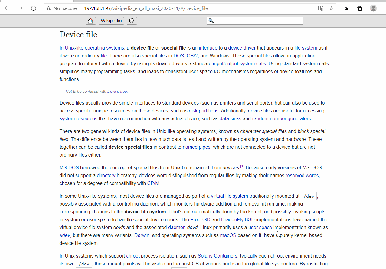Open the DragonFly BSD link

(238, 219)
